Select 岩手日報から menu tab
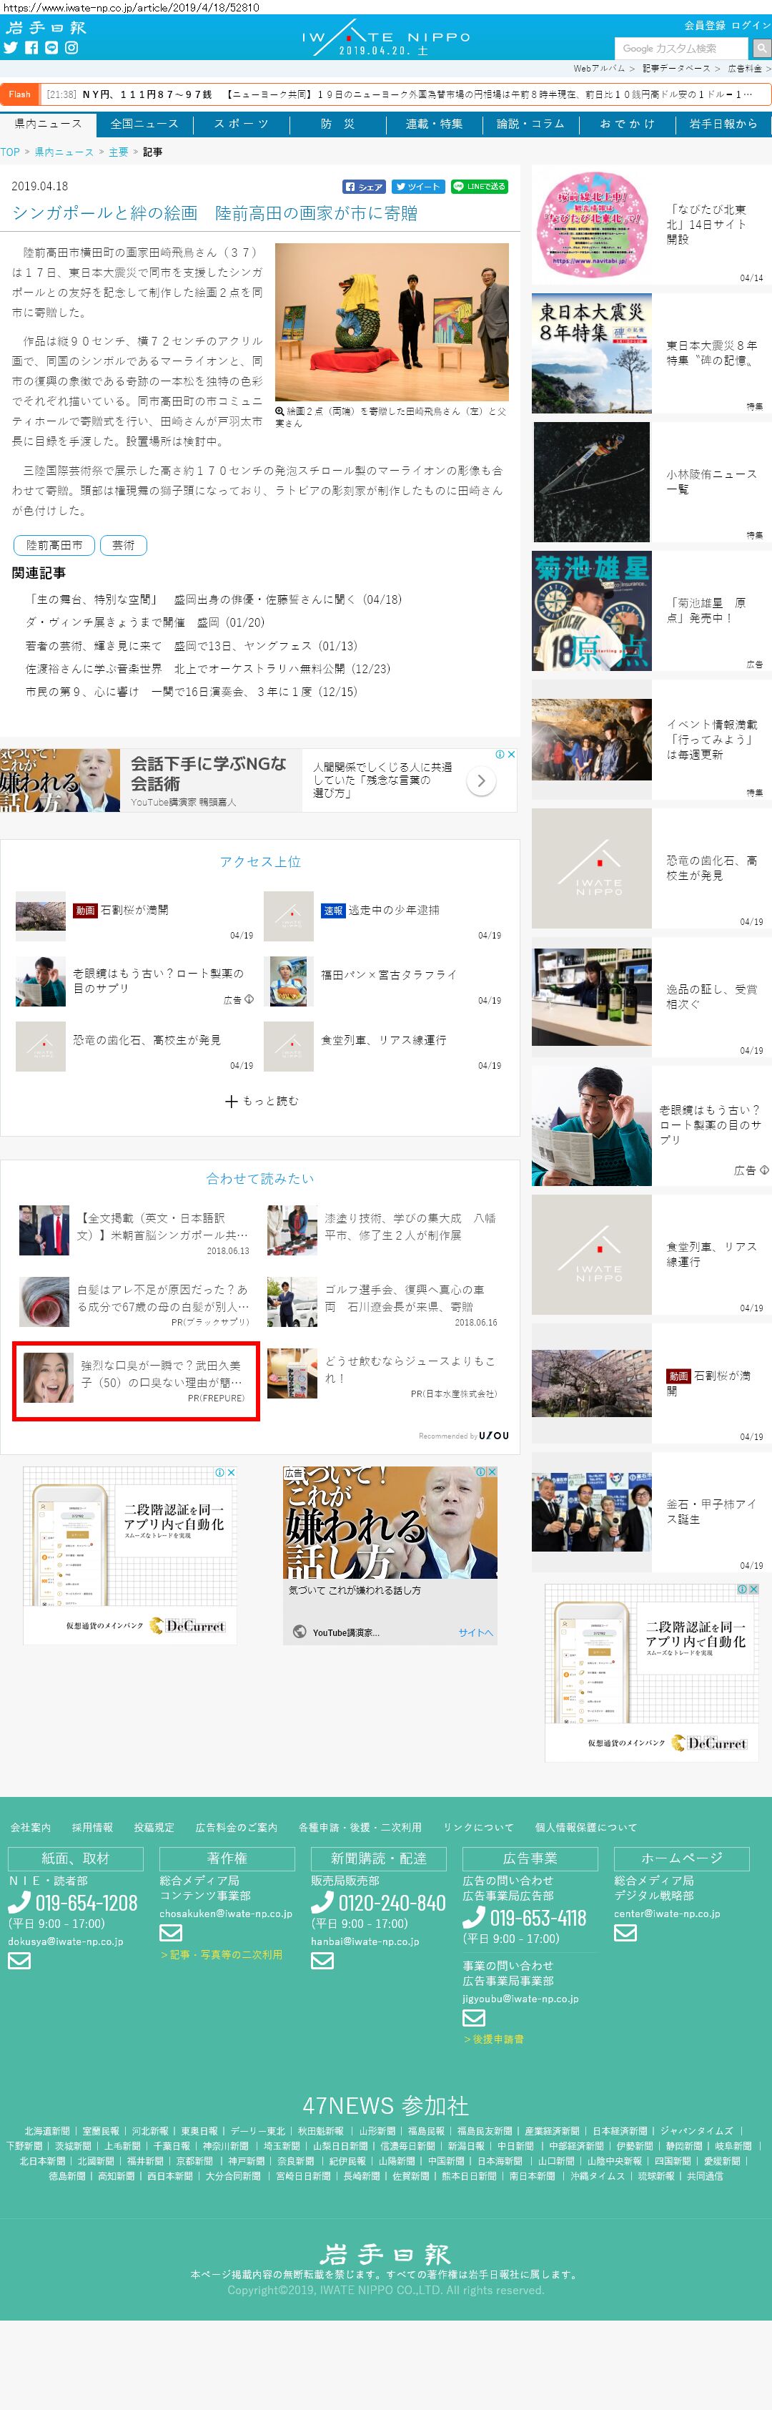 (723, 124)
